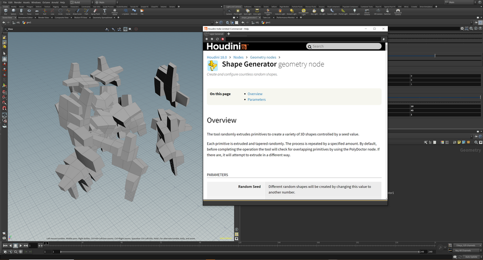This screenshot has width=483, height=260.
Task: Add new tab in Help browser
Action: 229,34
